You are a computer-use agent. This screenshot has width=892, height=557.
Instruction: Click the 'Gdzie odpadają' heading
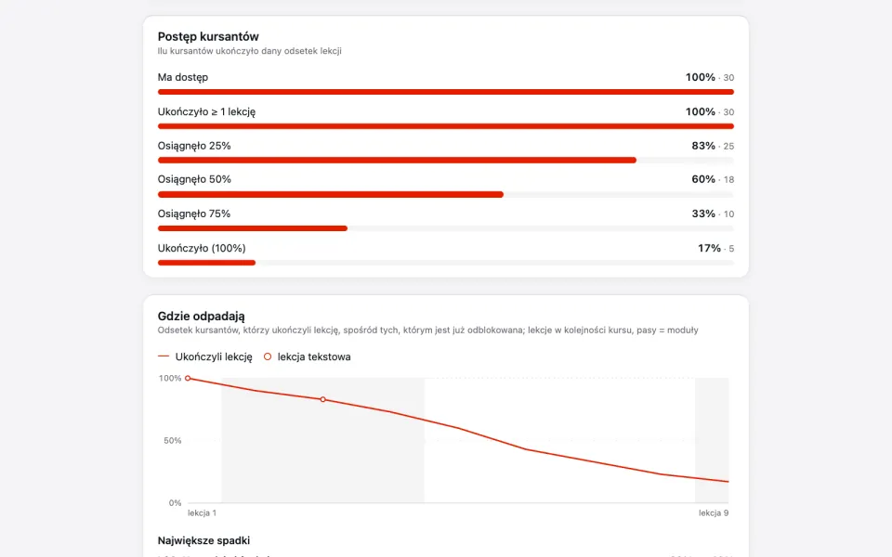202,316
